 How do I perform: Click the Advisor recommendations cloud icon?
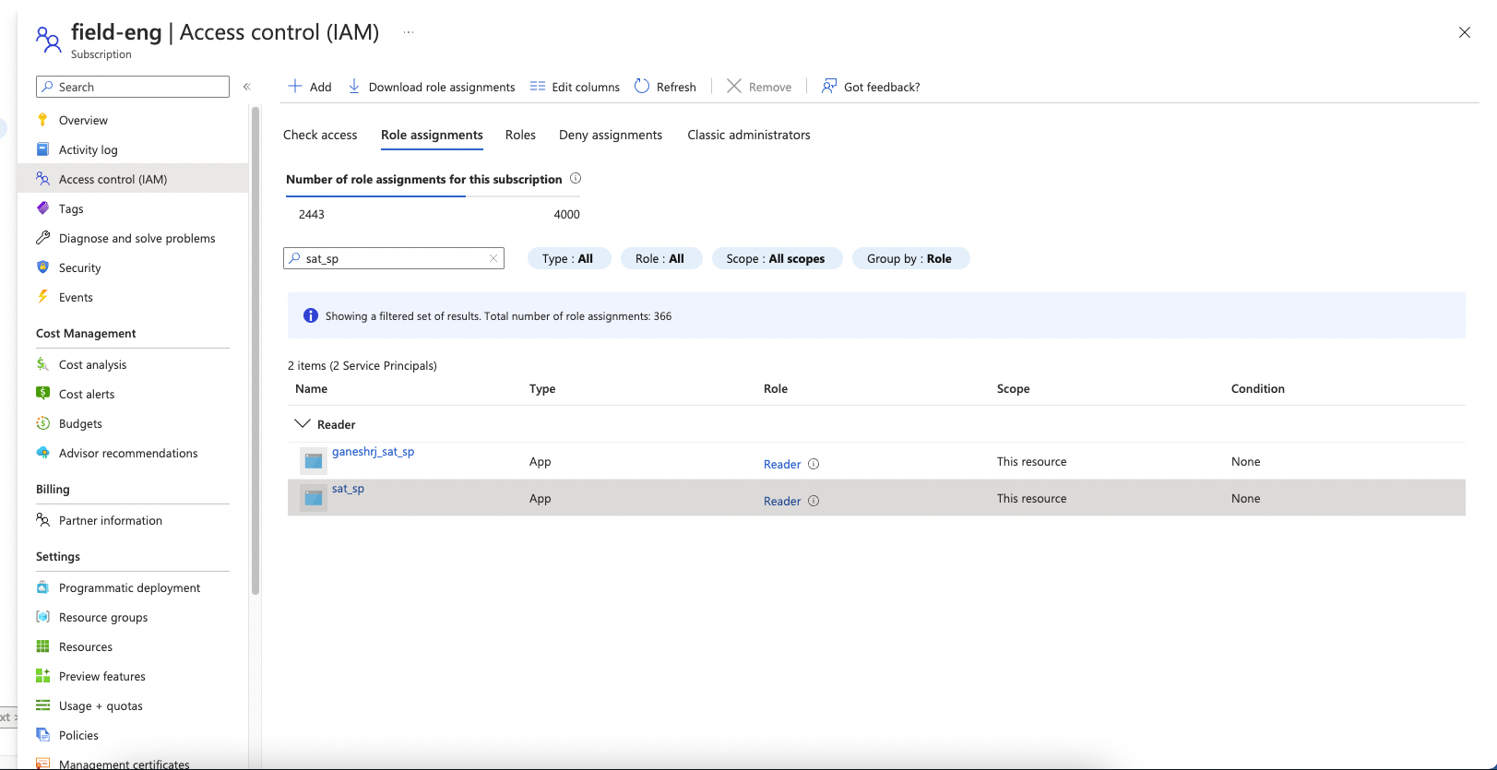tap(42, 453)
